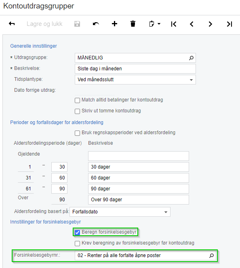Click the 90 dager description field

click(139, 189)
